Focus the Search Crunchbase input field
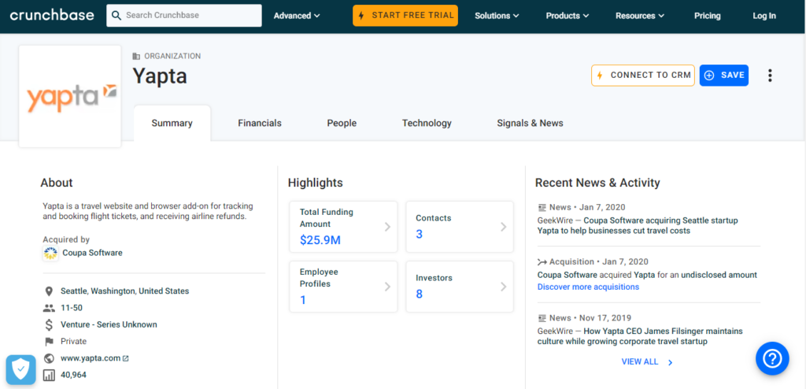The width and height of the screenshot is (806, 389). (x=184, y=16)
